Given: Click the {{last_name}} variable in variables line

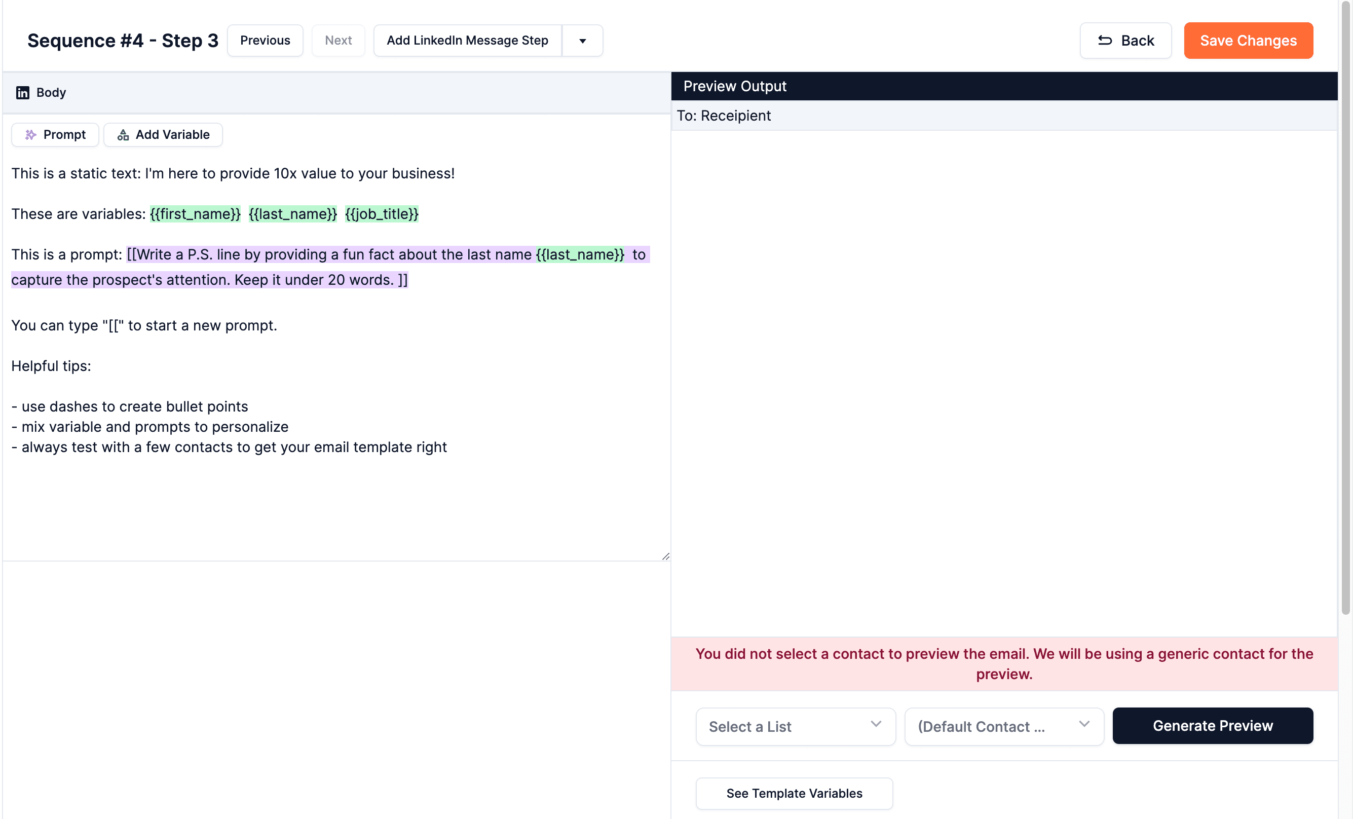Looking at the screenshot, I should [293, 214].
